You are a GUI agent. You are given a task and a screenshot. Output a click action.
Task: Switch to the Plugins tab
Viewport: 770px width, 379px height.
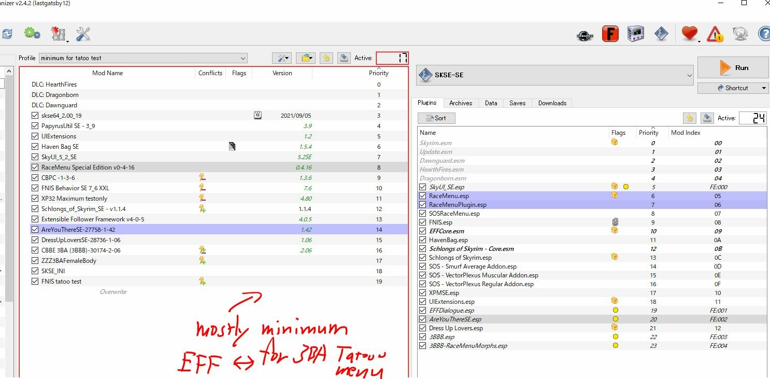coord(427,103)
